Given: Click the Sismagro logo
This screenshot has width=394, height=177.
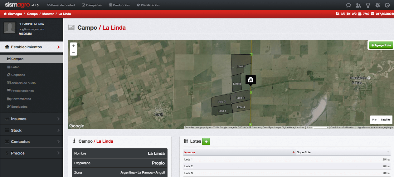Looking at the screenshot, I should click(17, 5).
